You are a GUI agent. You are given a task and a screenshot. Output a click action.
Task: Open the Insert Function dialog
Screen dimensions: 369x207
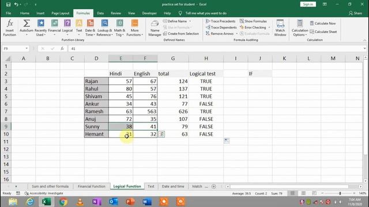10,28
